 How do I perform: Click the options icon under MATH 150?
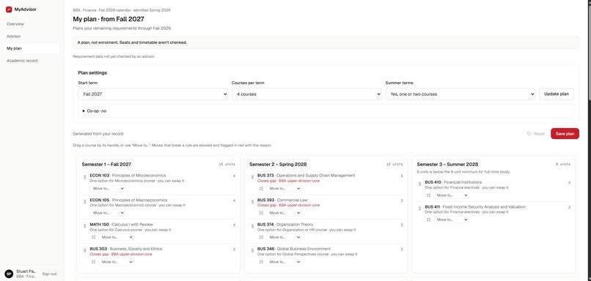93,237
